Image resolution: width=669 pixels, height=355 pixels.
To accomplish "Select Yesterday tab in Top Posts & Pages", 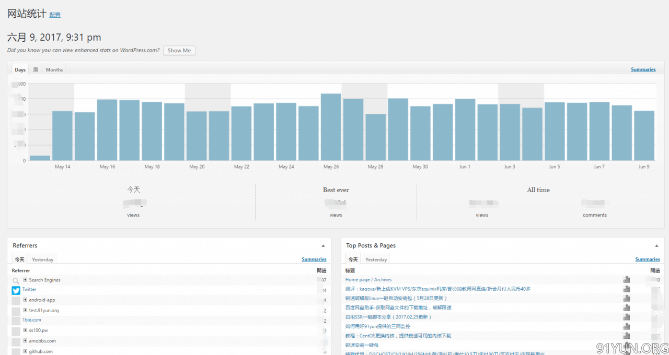I will pyautogui.click(x=376, y=259).
